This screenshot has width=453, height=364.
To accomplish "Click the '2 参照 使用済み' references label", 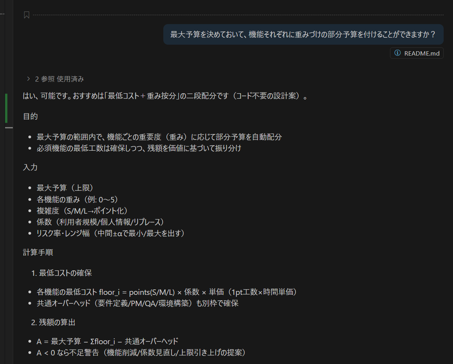I will (x=59, y=79).
